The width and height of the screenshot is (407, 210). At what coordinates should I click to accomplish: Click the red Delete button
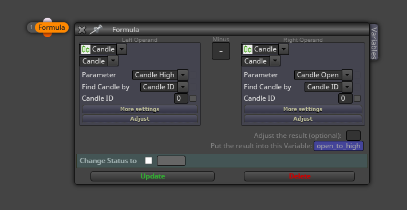299,176
